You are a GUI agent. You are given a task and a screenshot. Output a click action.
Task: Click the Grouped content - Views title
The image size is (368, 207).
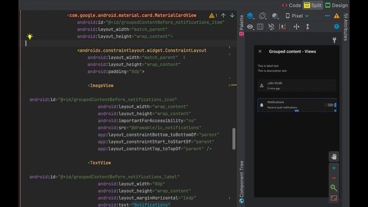[x=293, y=51]
